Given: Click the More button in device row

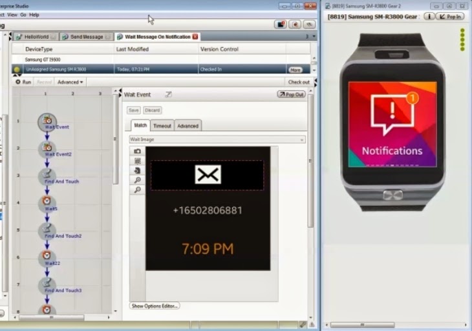Looking at the screenshot, I should 295,70.
